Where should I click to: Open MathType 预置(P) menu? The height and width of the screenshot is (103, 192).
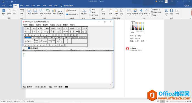(66, 25)
